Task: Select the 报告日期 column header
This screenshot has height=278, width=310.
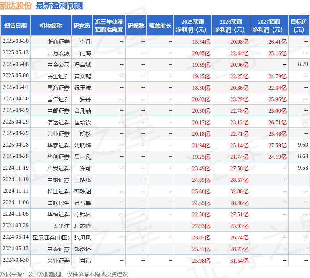Action: 15,26
